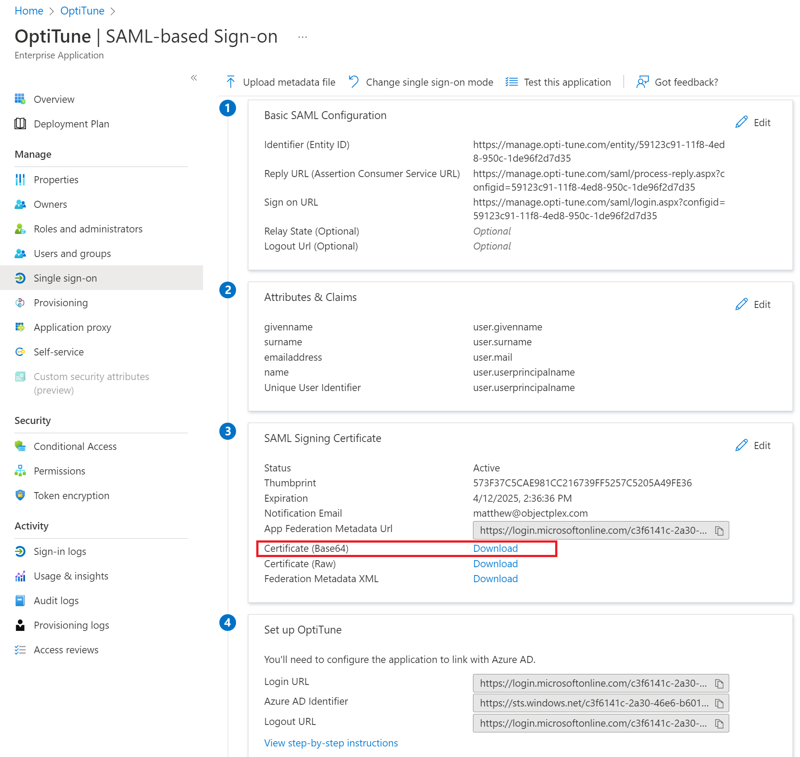Edit SAML Signing Certificate
800x757 pixels.
tap(753, 446)
